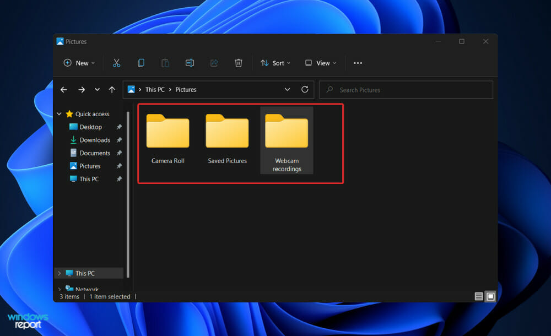The height and width of the screenshot is (336, 551).
Task: Switch to details view in status bar
Action: pos(478,296)
